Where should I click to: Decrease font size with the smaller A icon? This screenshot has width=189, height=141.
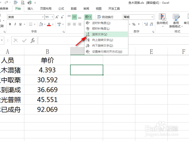(62, 17)
